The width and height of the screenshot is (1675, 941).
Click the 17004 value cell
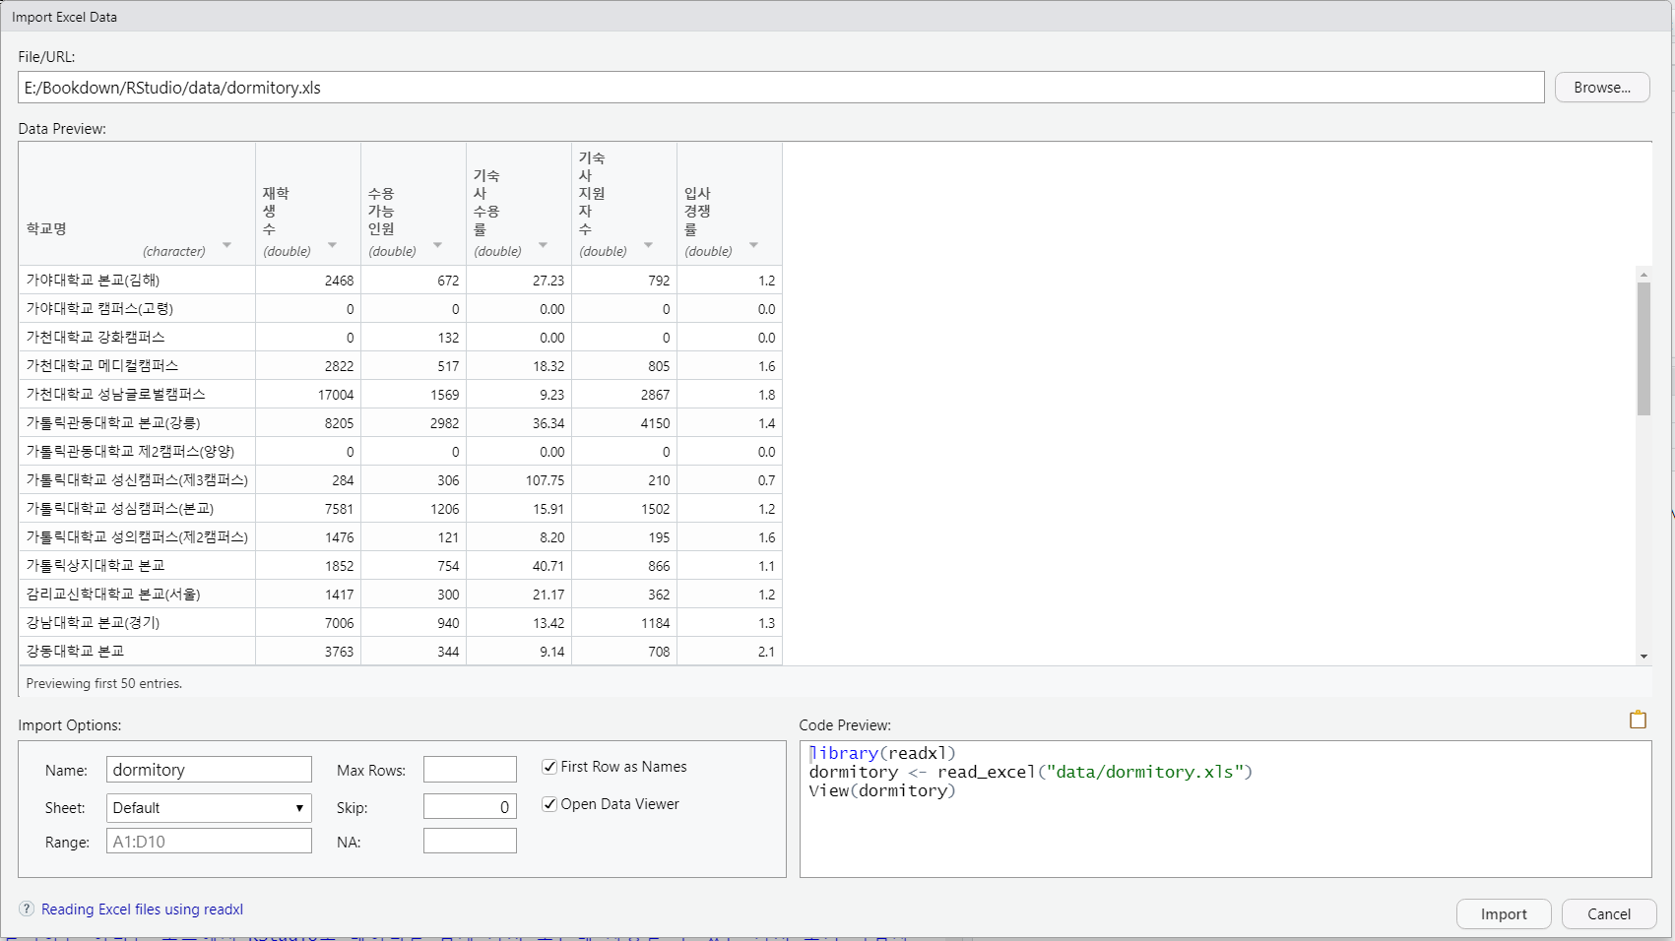pos(308,395)
